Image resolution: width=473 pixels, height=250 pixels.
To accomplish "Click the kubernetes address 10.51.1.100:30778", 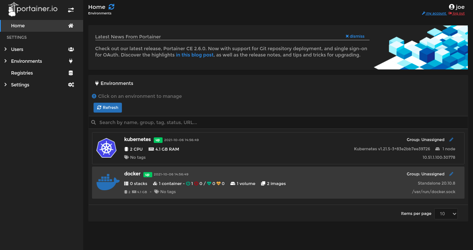I will (x=439, y=157).
